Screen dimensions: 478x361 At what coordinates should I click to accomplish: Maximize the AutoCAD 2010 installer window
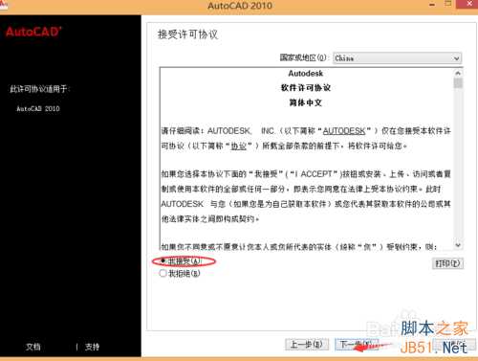pos(448,4)
